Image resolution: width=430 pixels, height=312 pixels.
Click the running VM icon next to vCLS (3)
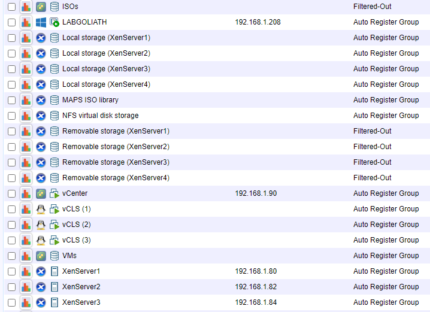tap(54, 240)
